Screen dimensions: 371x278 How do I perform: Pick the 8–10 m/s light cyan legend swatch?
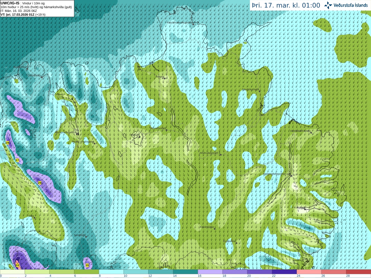tap(111, 272)
